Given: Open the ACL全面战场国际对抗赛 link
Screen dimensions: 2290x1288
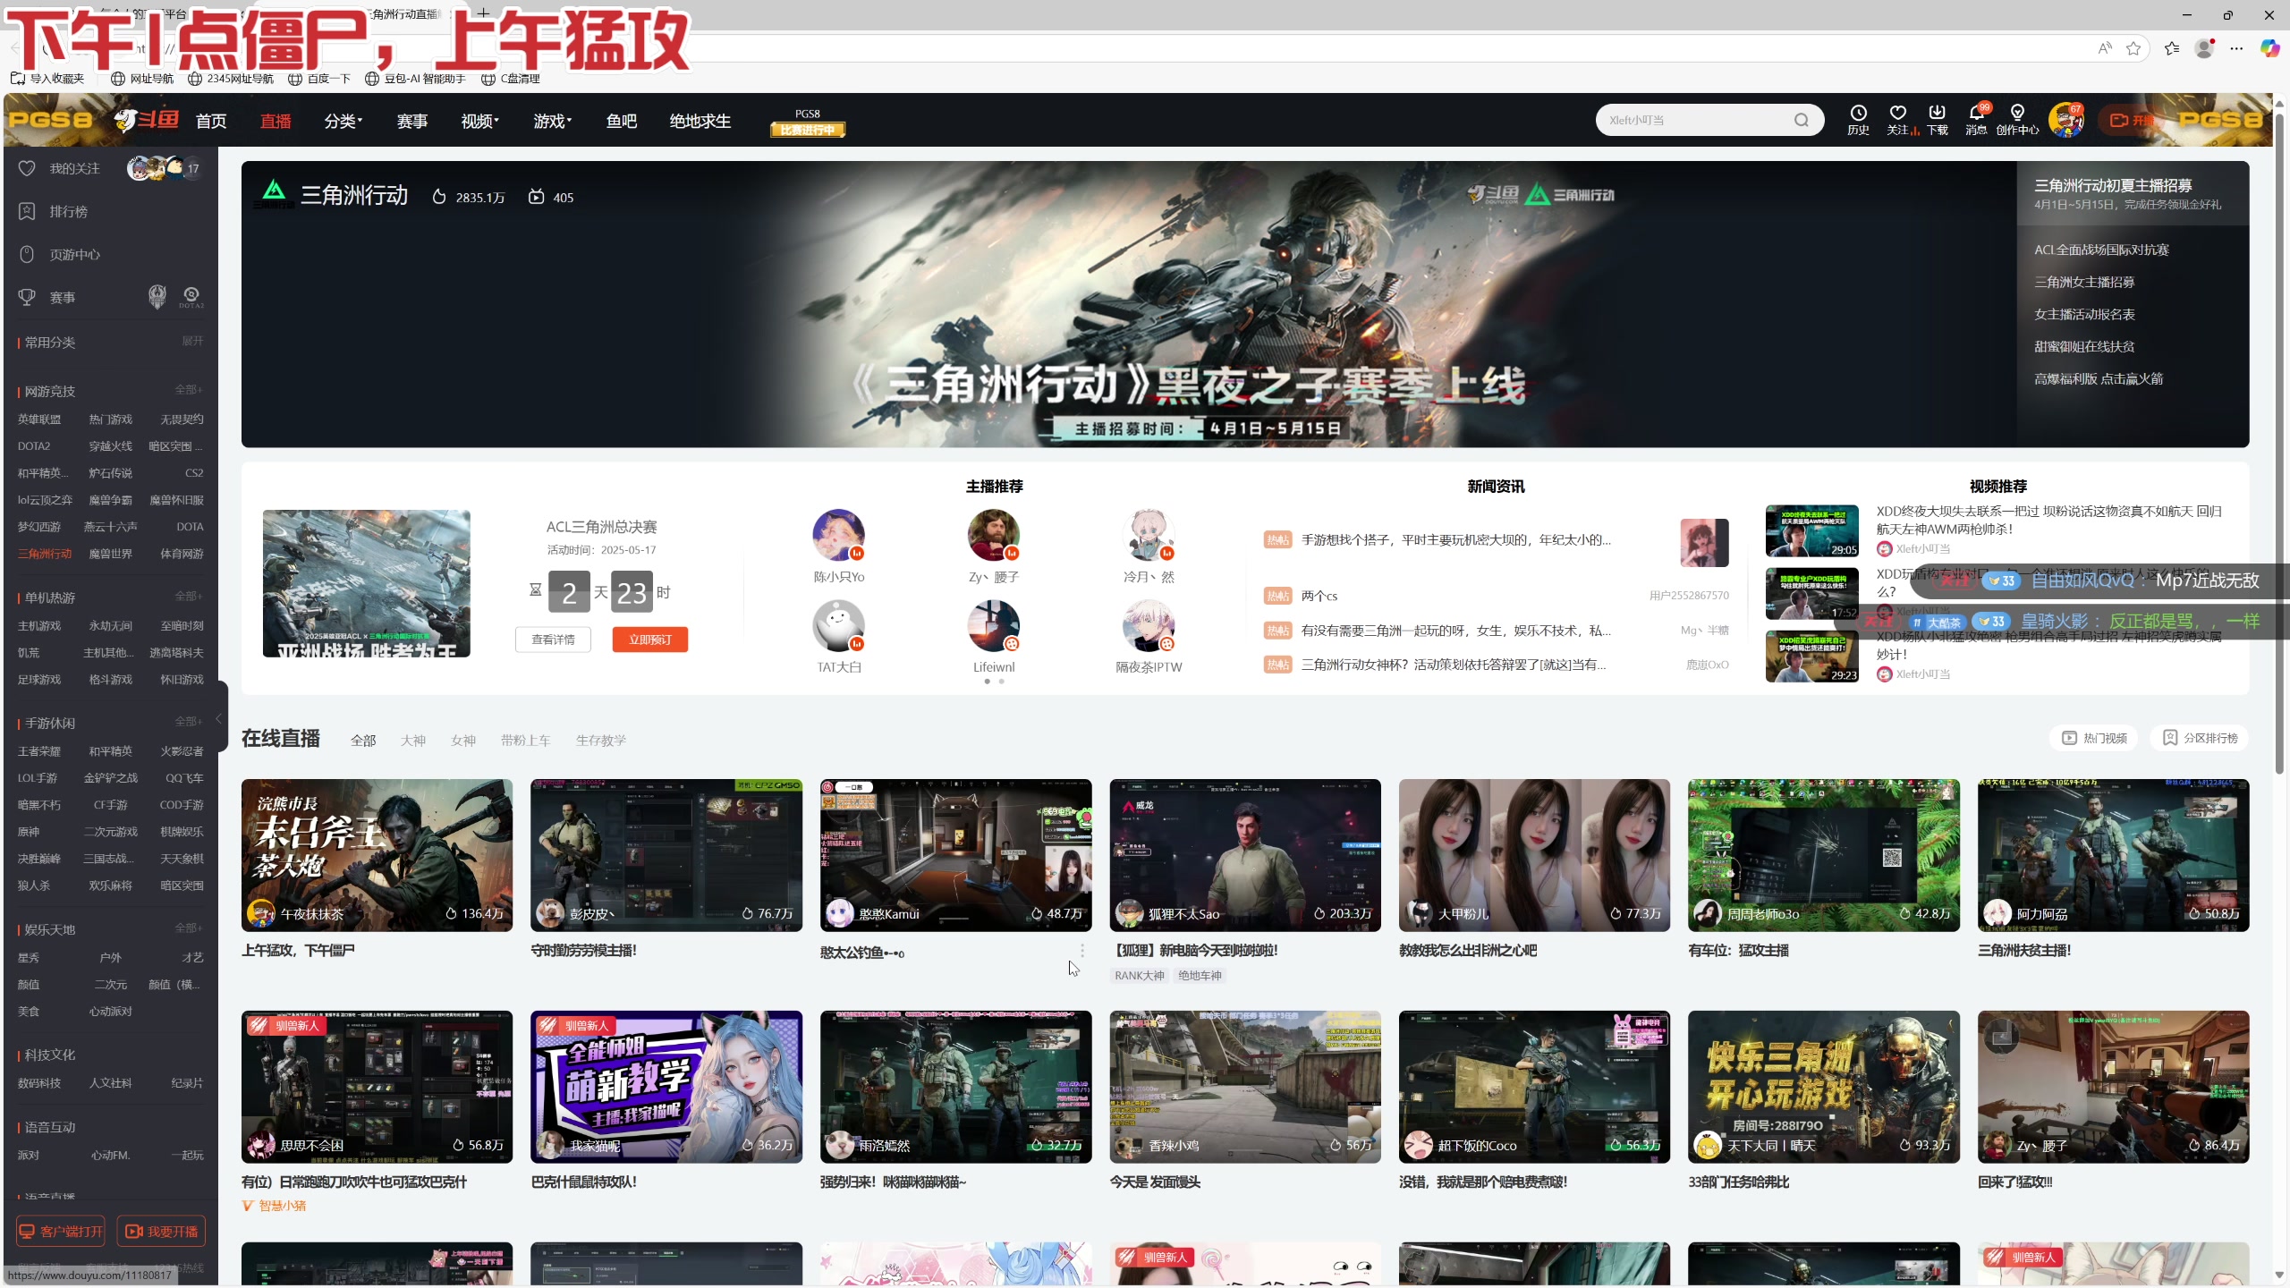Looking at the screenshot, I should pos(2101,250).
